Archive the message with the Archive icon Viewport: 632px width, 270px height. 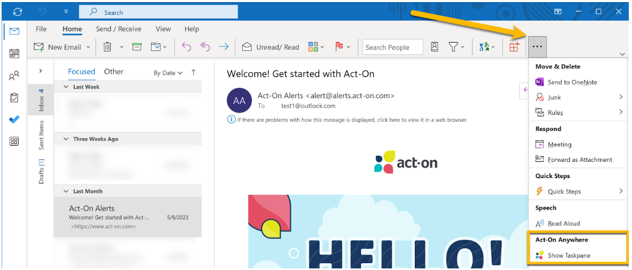pos(137,47)
